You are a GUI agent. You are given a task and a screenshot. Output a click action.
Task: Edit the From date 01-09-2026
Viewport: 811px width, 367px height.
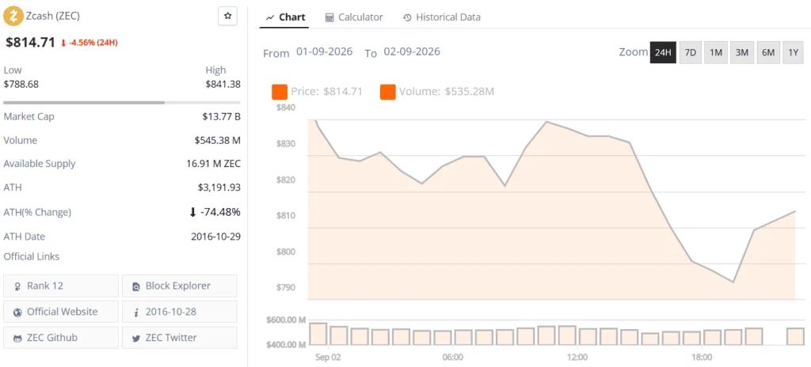tap(324, 51)
